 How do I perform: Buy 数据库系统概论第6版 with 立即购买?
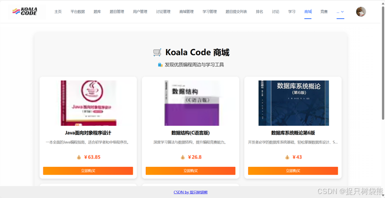(x=293, y=171)
